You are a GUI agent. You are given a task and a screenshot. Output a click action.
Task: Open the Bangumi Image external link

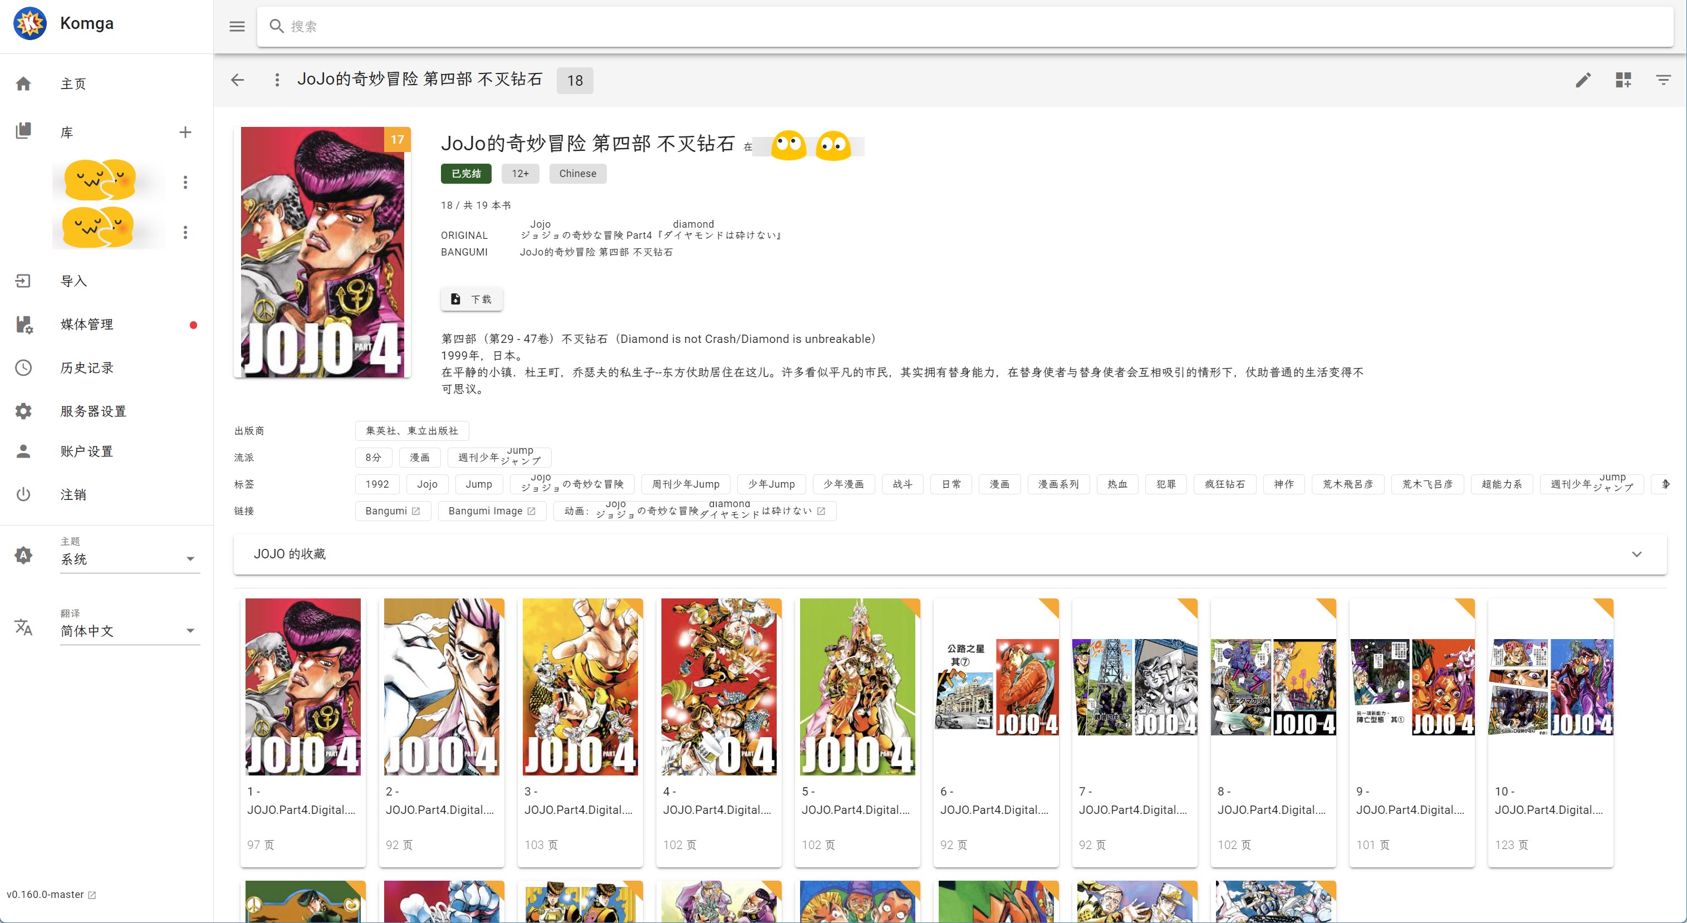pyautogui.click(x=491, y=510)
